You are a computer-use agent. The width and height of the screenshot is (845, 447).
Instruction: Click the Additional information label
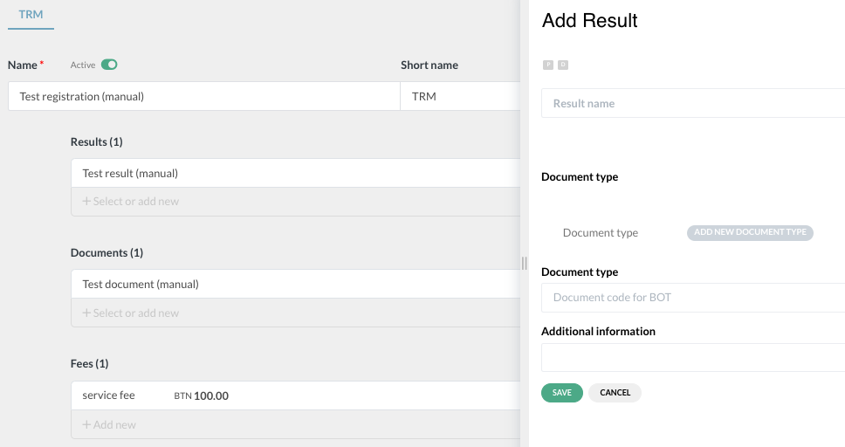point(598,332)
